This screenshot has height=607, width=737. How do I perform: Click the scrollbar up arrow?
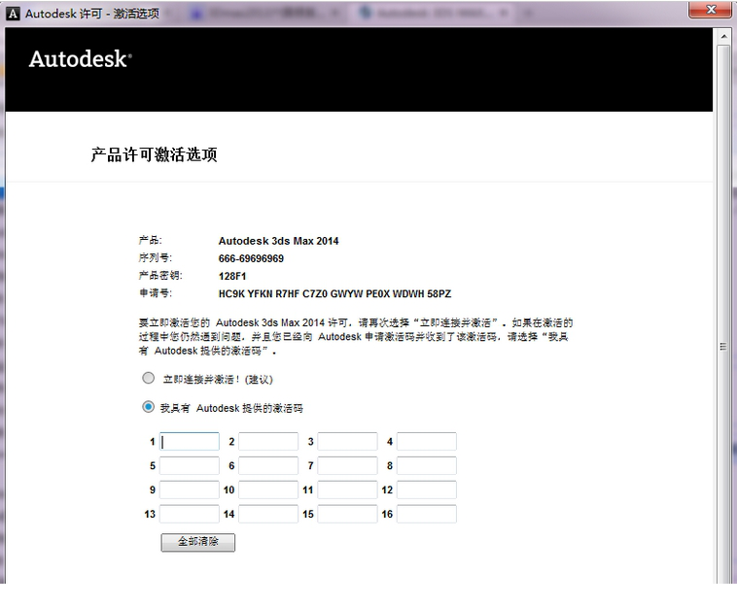click(x=723, y=37)
